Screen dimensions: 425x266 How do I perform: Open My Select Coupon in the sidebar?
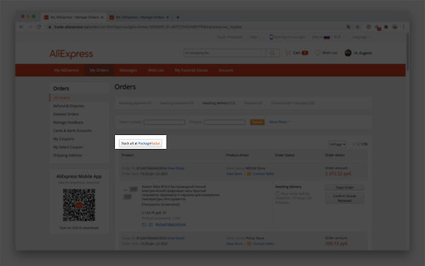click(x=68, y=147)
